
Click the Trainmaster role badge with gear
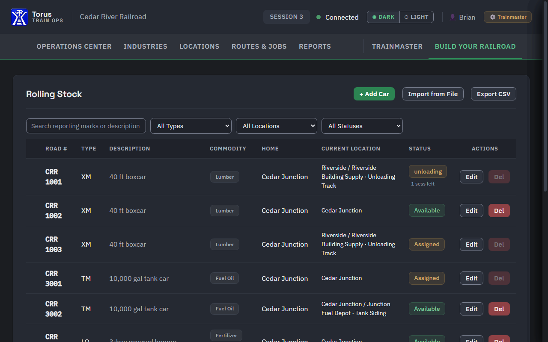point(508,17)
